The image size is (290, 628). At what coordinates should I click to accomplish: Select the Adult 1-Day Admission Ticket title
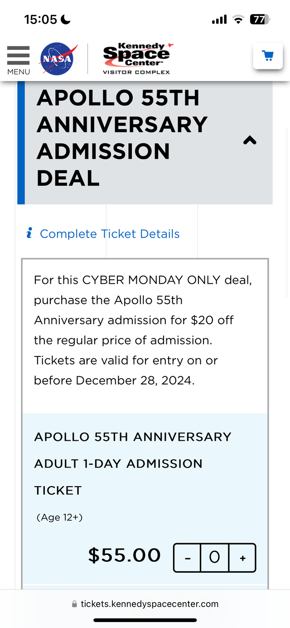[132, 463]
